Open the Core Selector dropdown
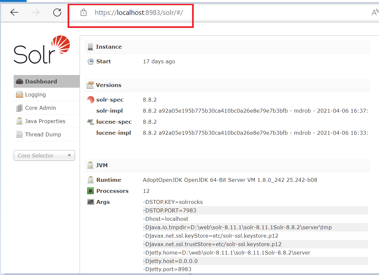 [44, 156]
